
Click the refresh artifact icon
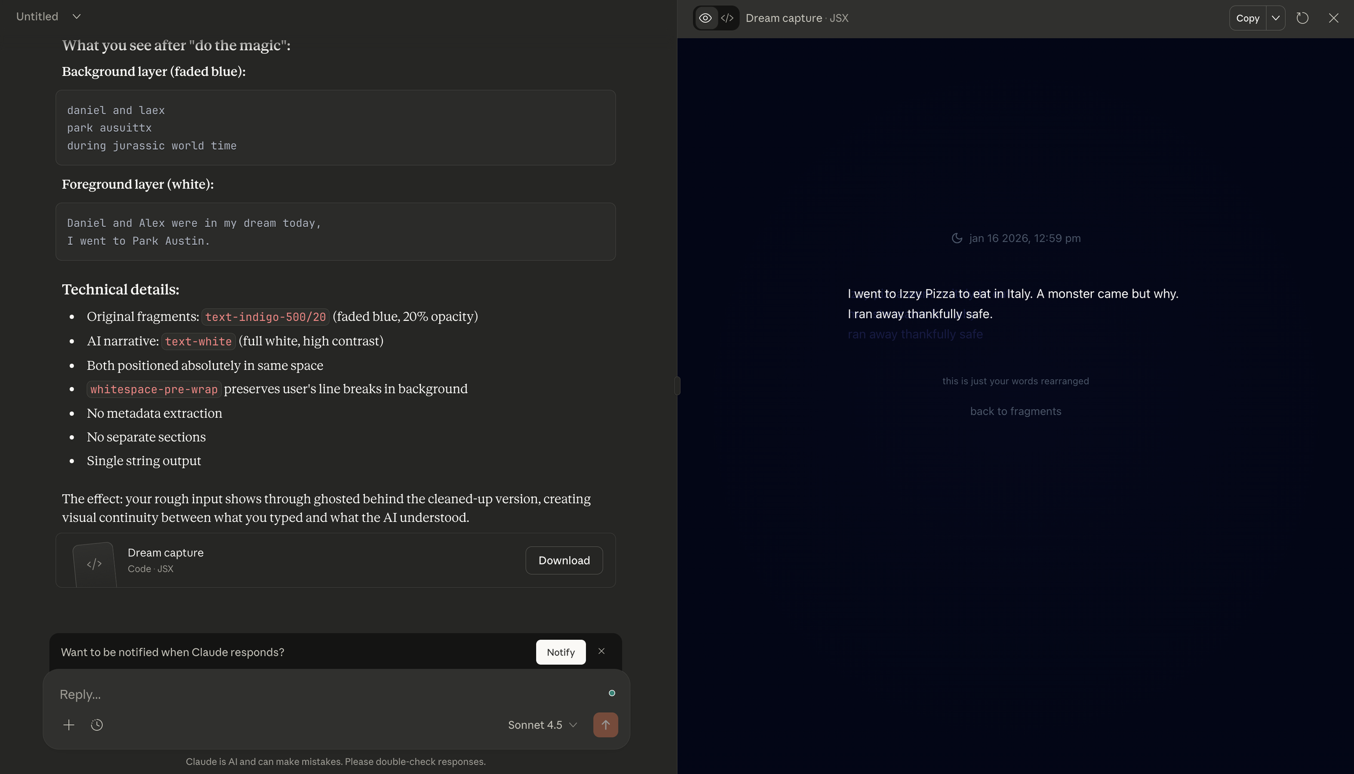click(x=1303, y=18)
